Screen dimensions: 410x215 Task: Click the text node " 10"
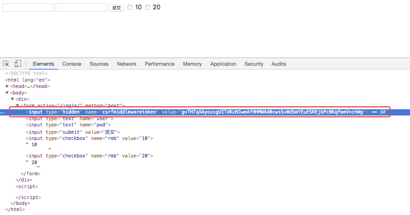pos(32,145)
